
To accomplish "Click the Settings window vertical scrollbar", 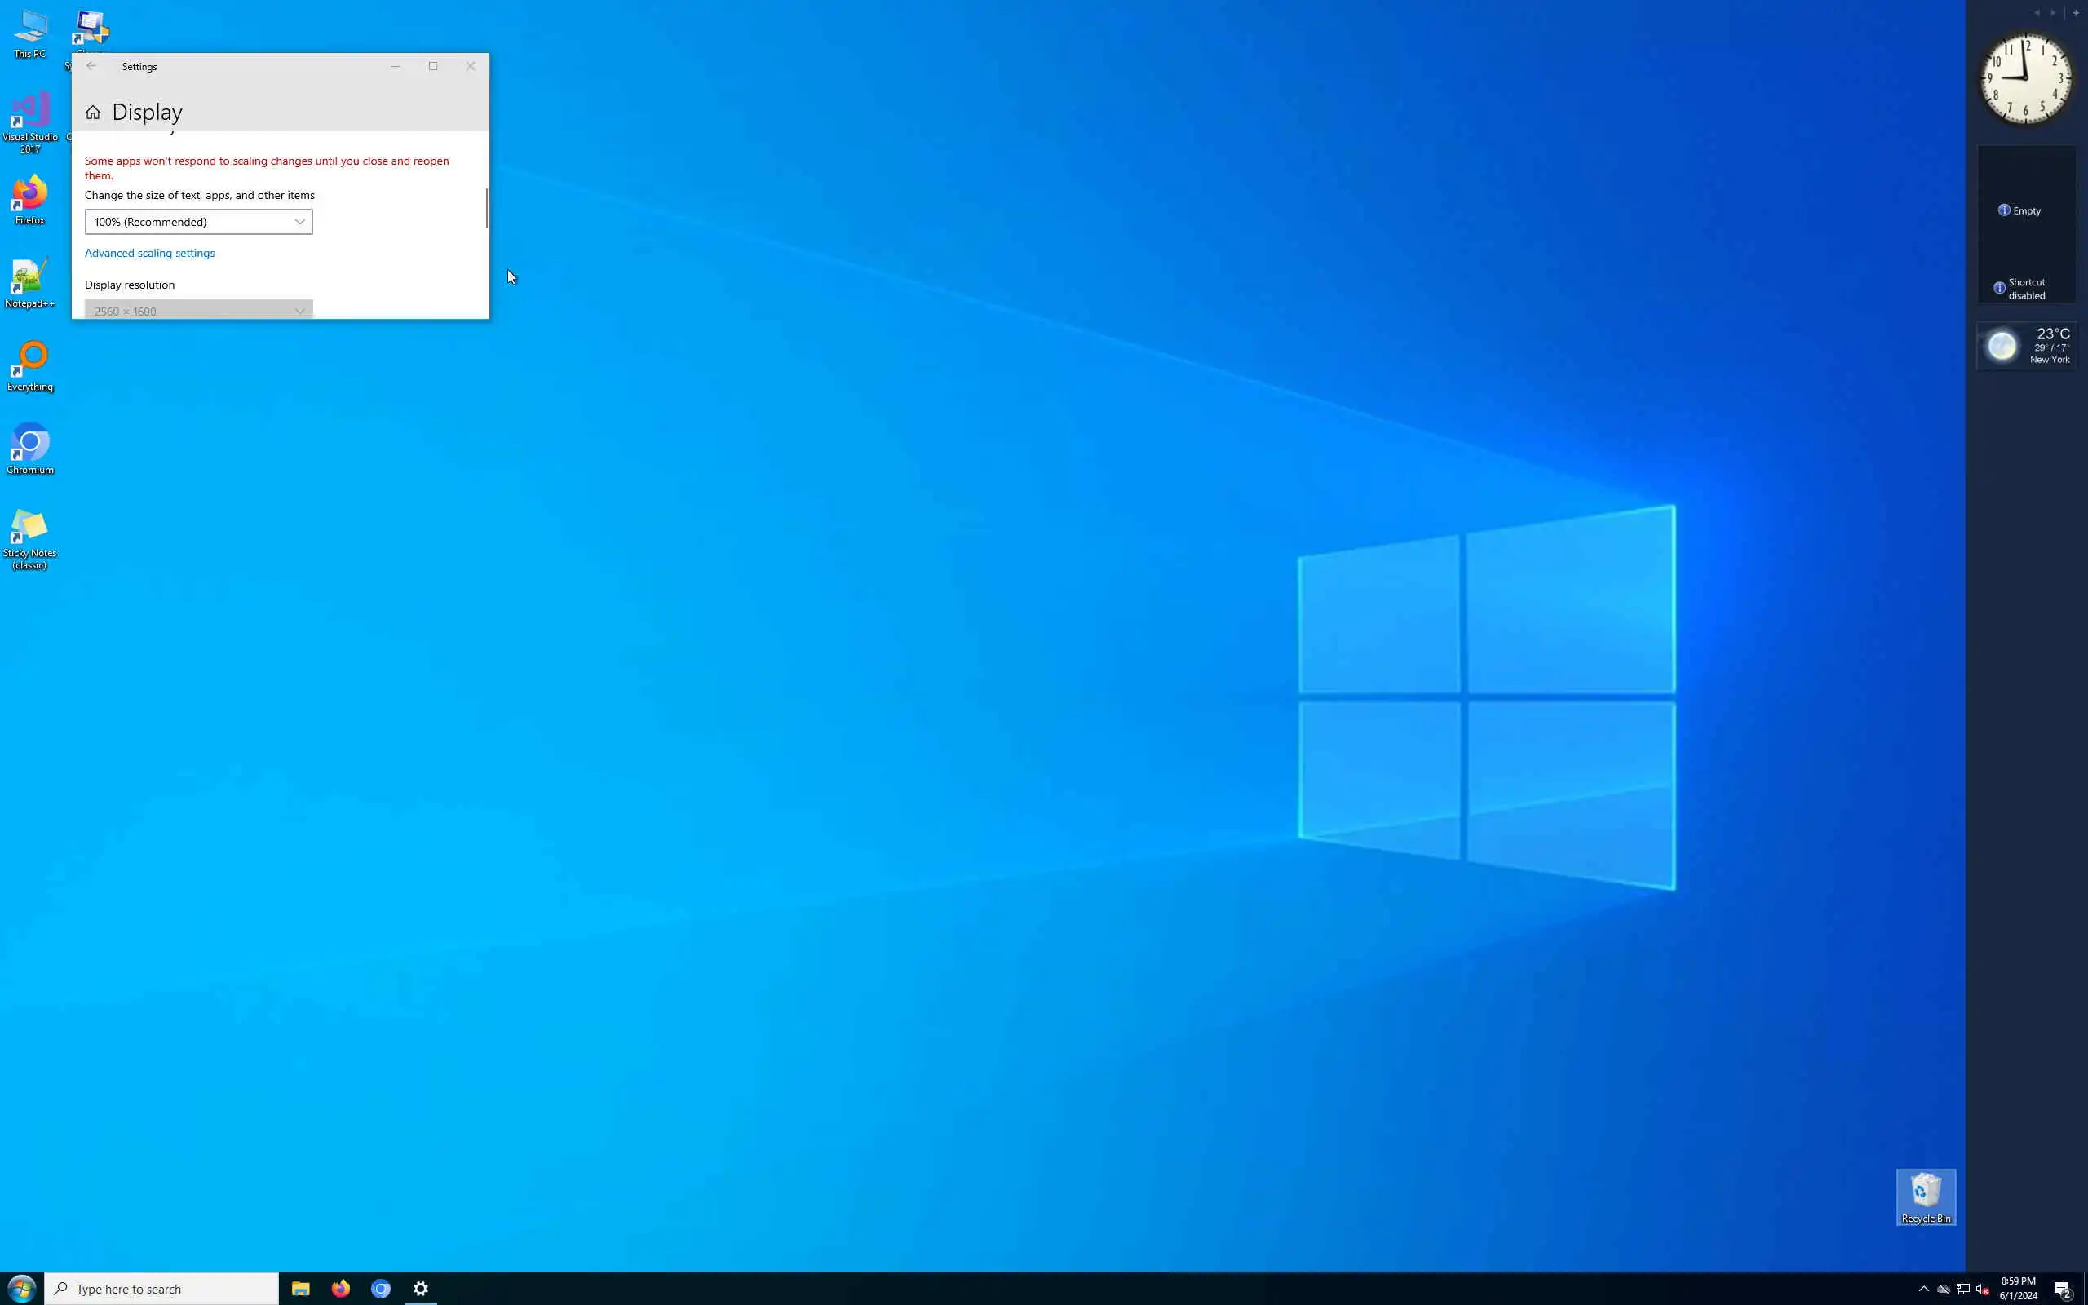I will point(487,209).
